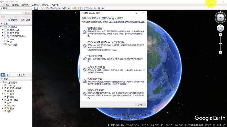The width and height of the screenshot is (227, 127).
Task: Click the planet switcher icon
Action: (x=75, y=8)
